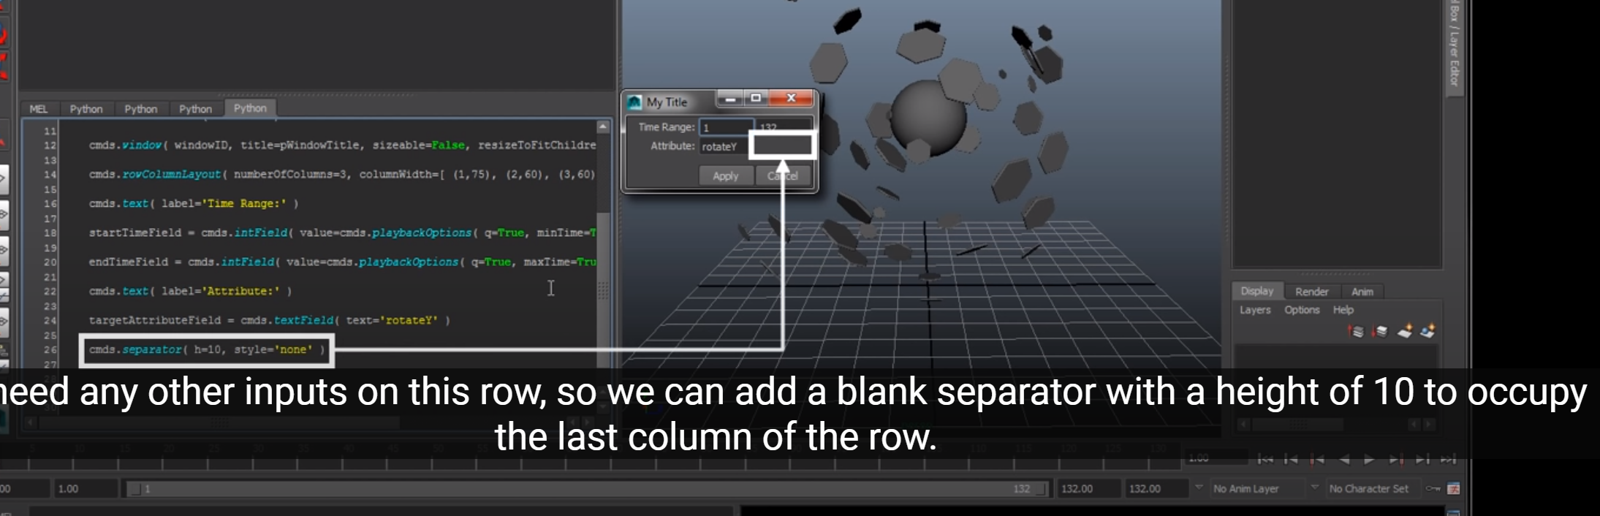Click the targetAttributeField code line

point(269,320)
